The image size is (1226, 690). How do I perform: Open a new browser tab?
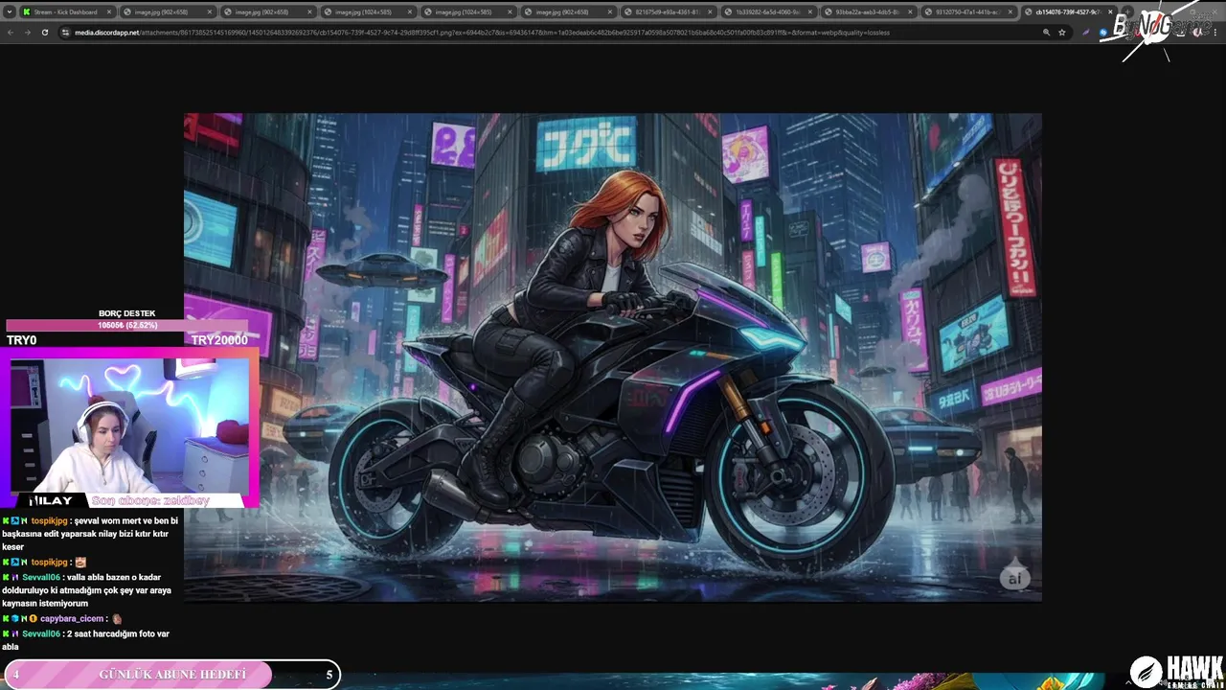[1128, 12]
